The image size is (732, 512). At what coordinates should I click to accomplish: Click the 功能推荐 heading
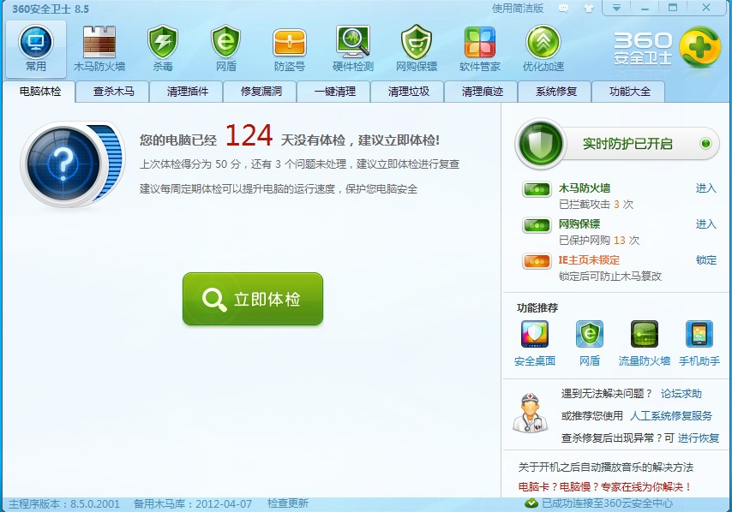tap(537, 307)
